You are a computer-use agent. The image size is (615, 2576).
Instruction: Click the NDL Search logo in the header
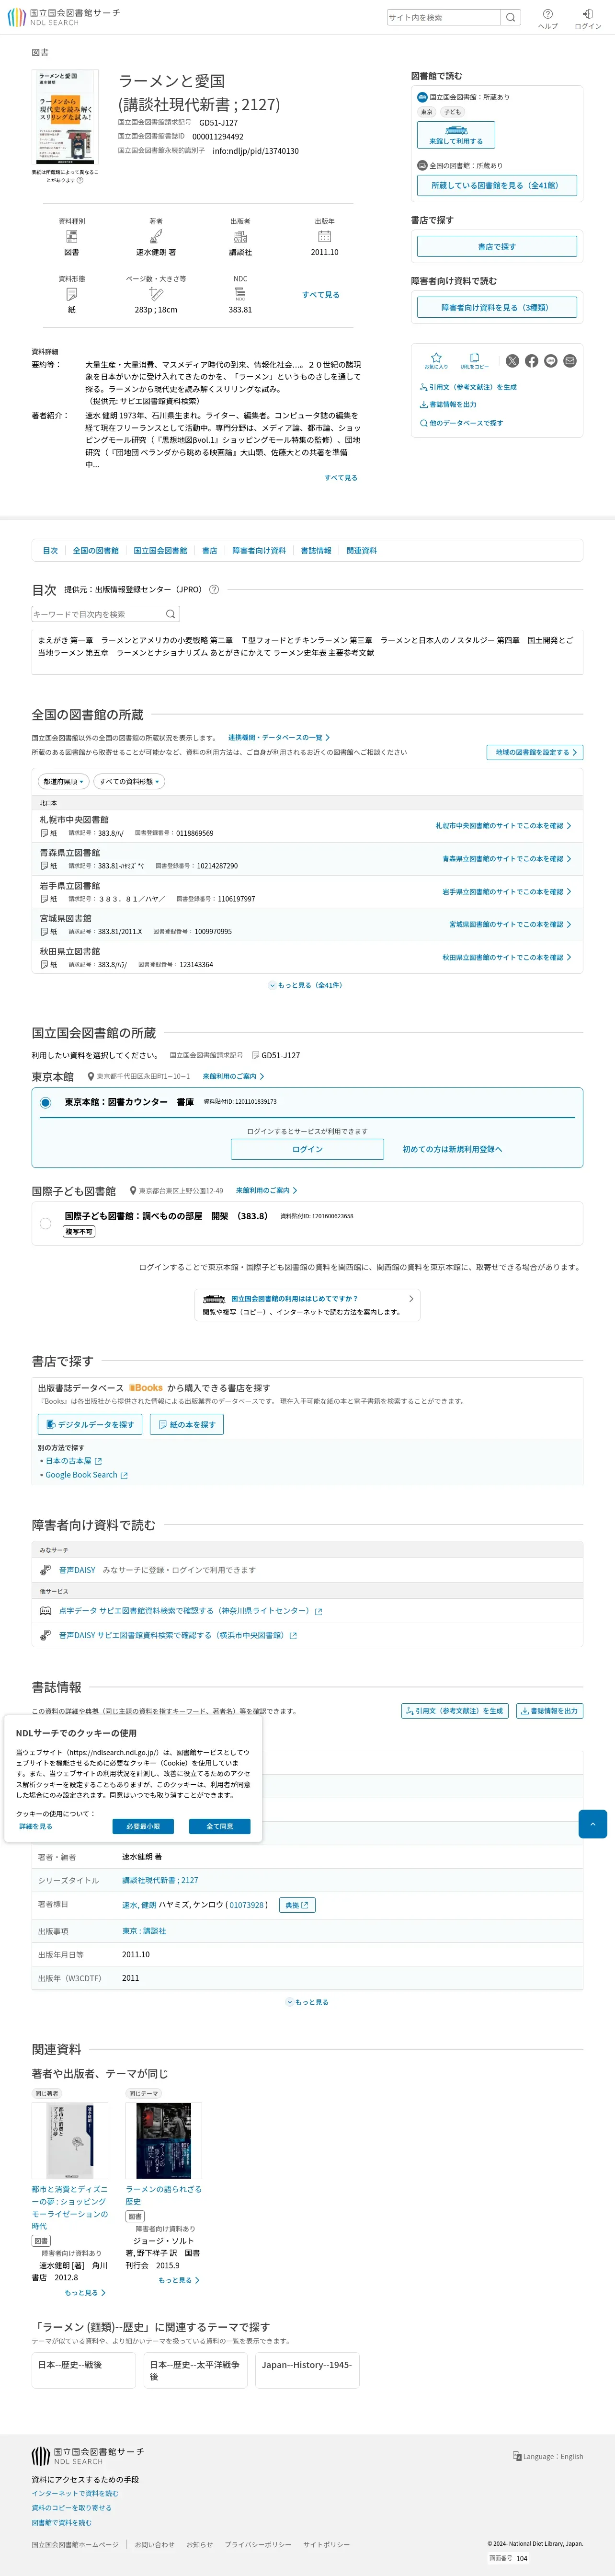click(x=63, y=17)
